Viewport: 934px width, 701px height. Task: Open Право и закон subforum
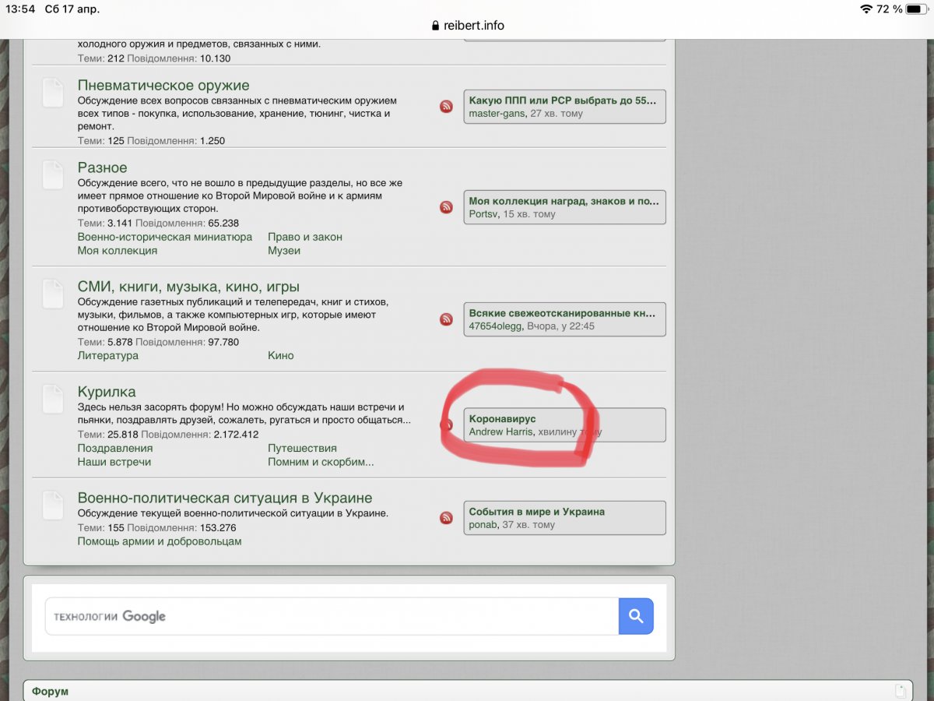tap(305, 237)
